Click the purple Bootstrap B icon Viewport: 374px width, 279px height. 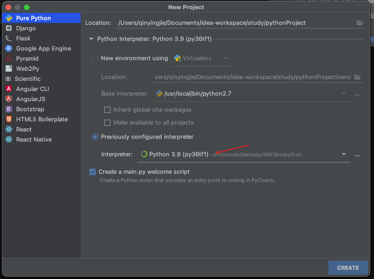pyautogui.click(x=9, y=109)
